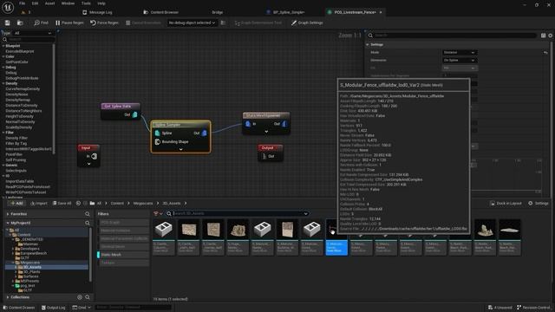Click Pause Regen in the toolbar

[69, 23]
